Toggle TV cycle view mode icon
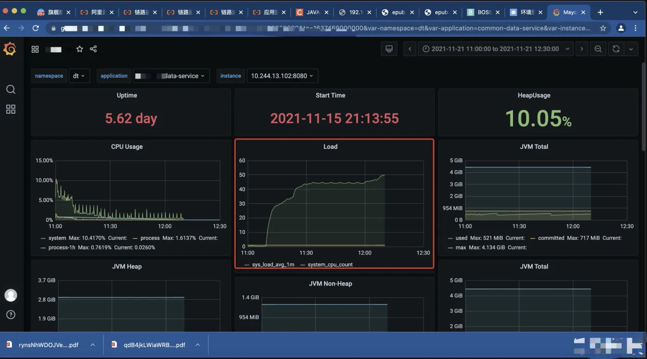647x359 pixels. point(389,49)
